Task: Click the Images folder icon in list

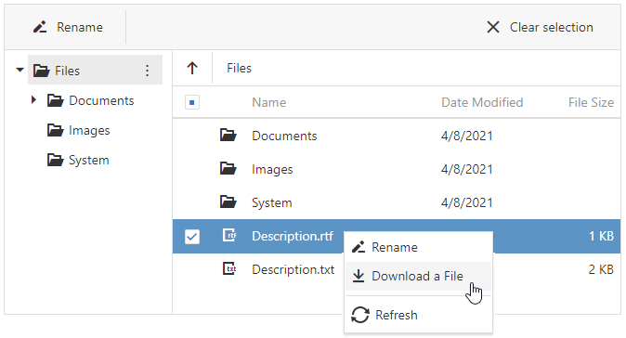Action: click(x=228, y=169)
